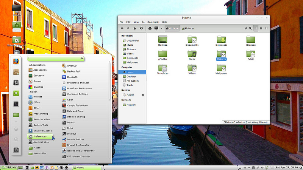303x170 pixels.
Task: Open the Downloads folder icon
Action: tap(221, 40)
